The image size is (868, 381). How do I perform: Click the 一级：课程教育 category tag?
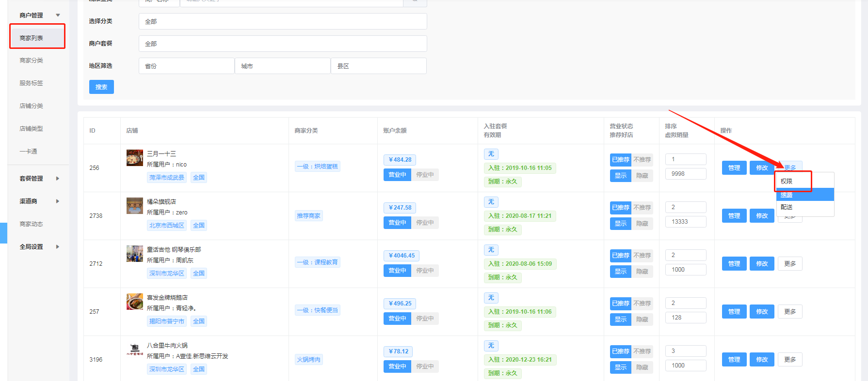(318, 262)
